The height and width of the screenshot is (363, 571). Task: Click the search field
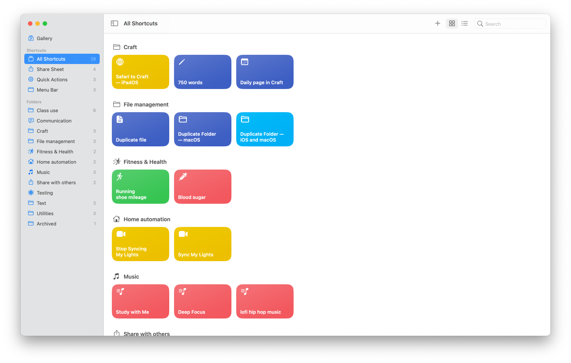point(510,23)
